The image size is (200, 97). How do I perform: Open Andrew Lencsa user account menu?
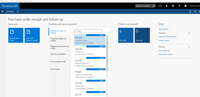(195, 6)
